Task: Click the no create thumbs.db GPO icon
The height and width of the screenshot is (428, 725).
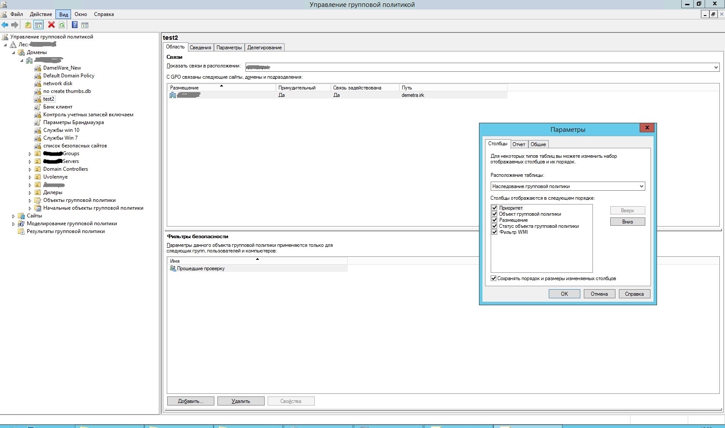Action: click(x=38, y=91)
